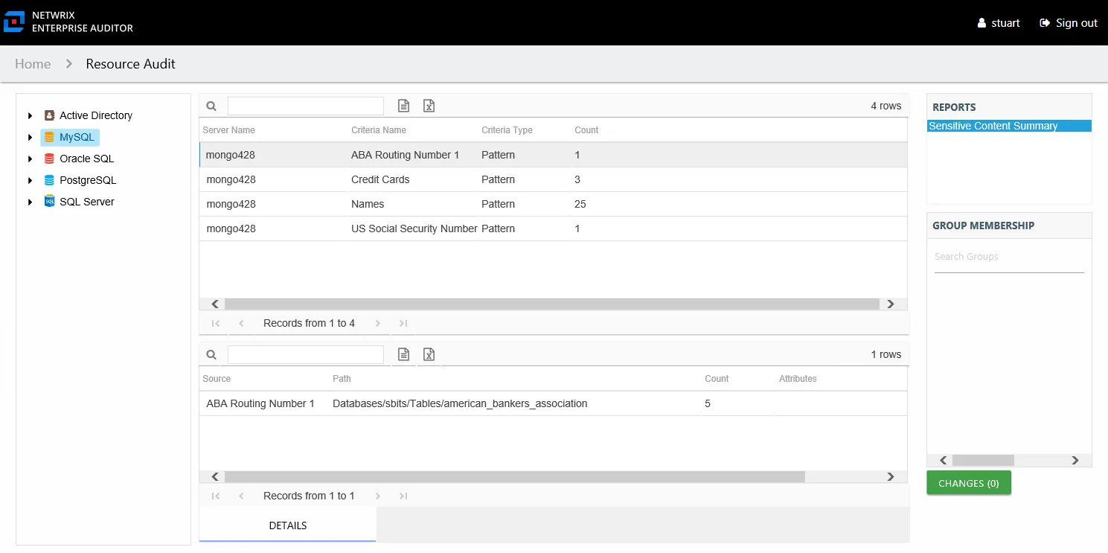Go to Home breadcrumb

point(33,64)
